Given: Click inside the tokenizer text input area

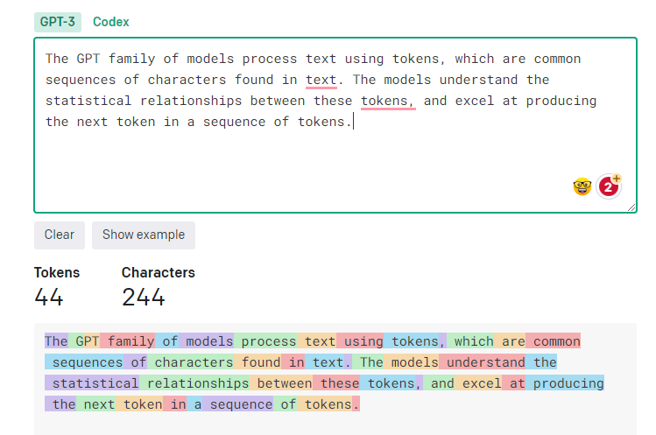Looking at the screenshot, I should (x=335, y=125).
